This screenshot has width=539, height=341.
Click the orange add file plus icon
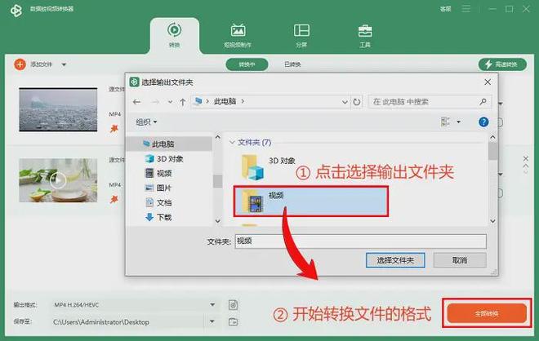click(20, 64)
